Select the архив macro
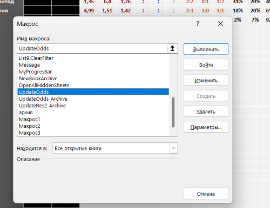Screen dimensions: 270x208 [93, 113]
